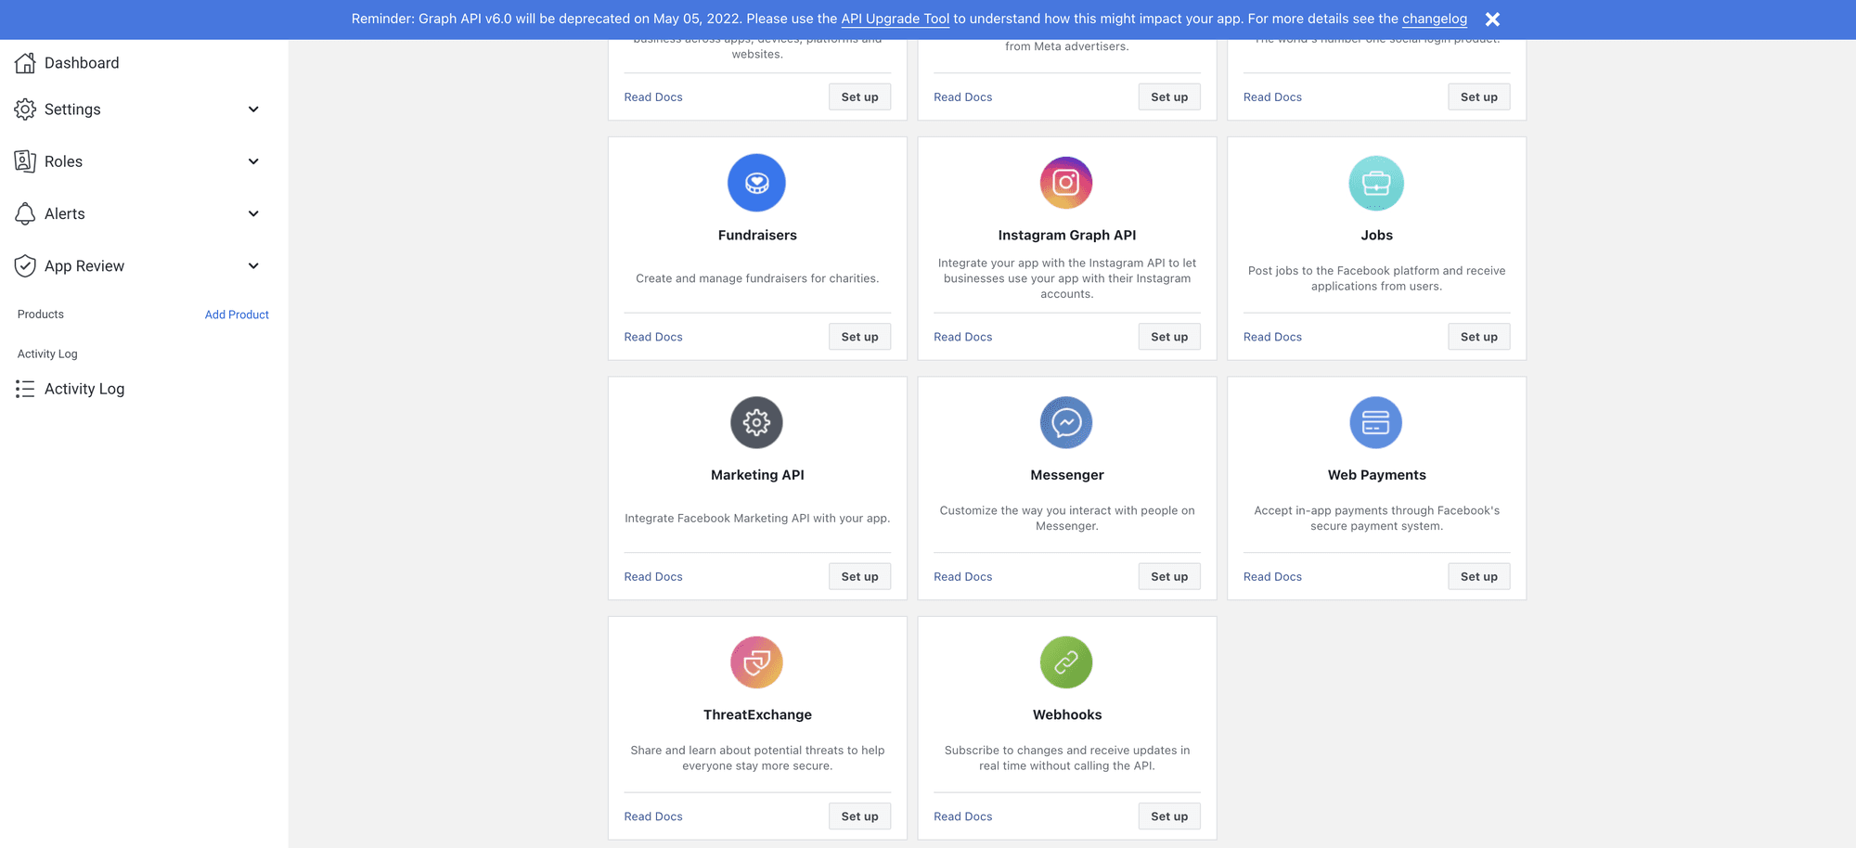Expand the Roles menu chevron

[253, 161]
